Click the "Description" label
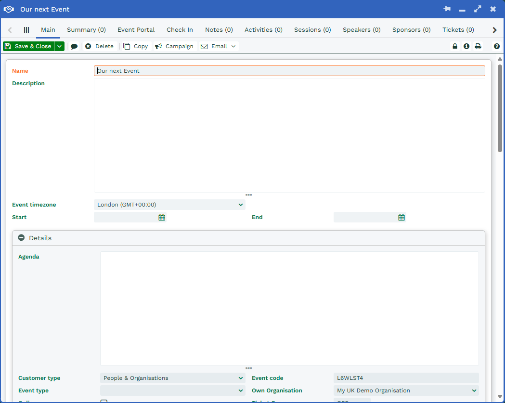 [x=28, y=83]
